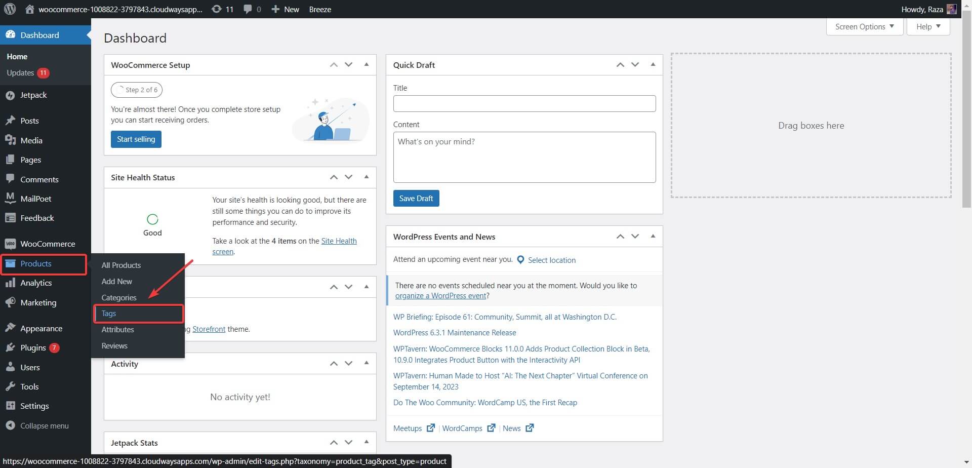Click the Start selling button
The width and height of the screenshot is (972, 468).
136,139
